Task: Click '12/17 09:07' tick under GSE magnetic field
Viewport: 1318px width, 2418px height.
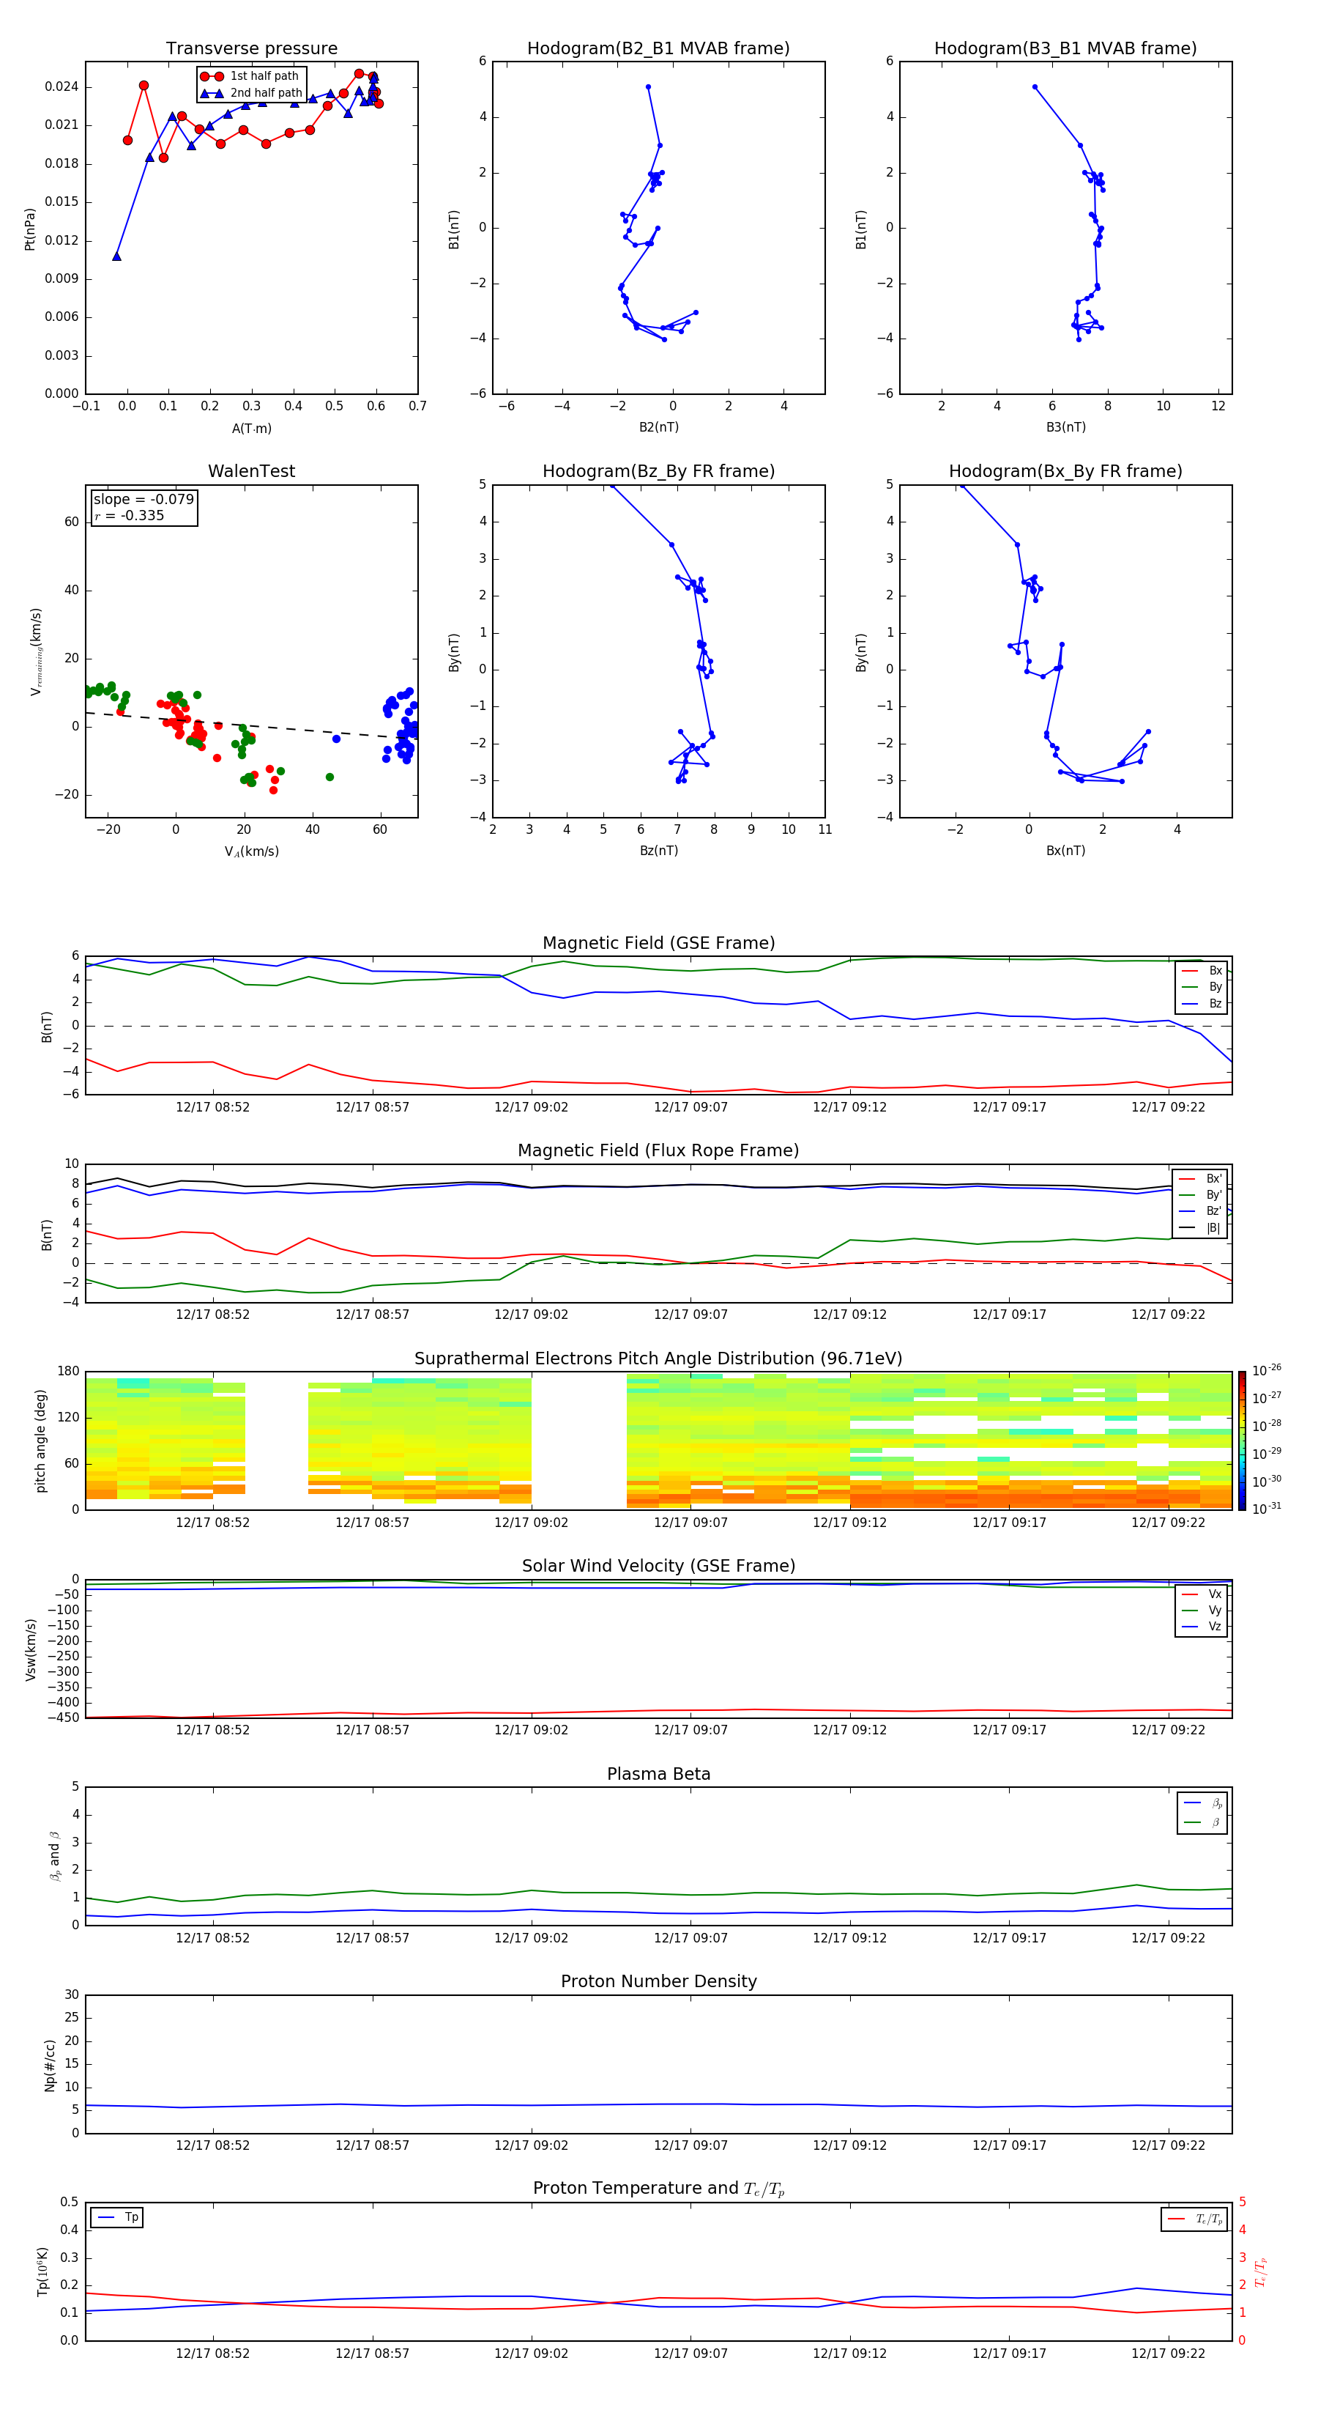Action: click(690, 1108)
